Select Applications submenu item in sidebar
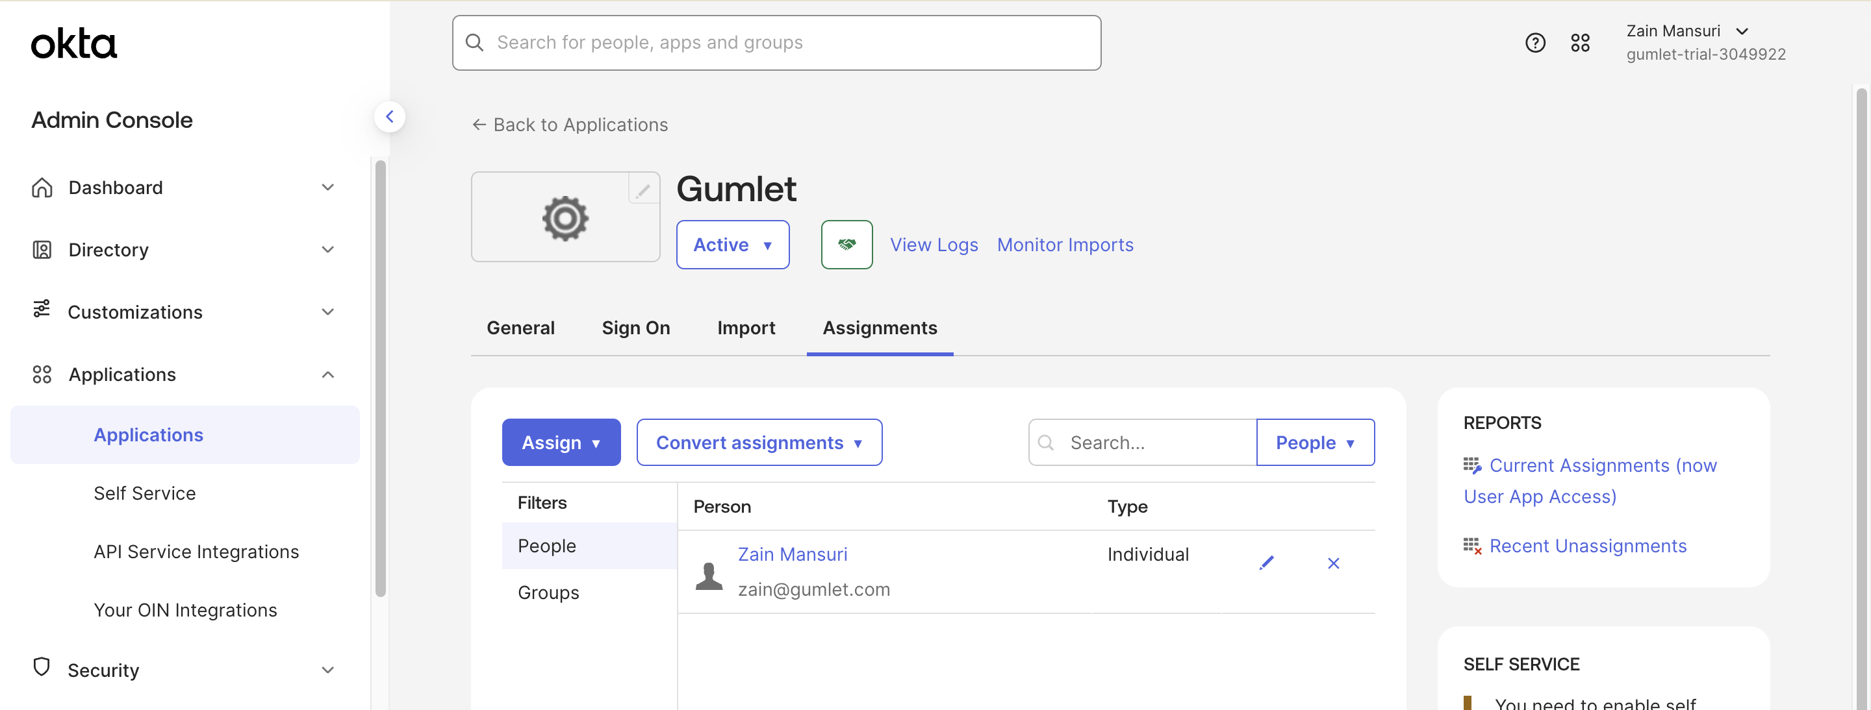This screenshot has height=710, width=1871. pyautogui.click(x=185, y=435)
